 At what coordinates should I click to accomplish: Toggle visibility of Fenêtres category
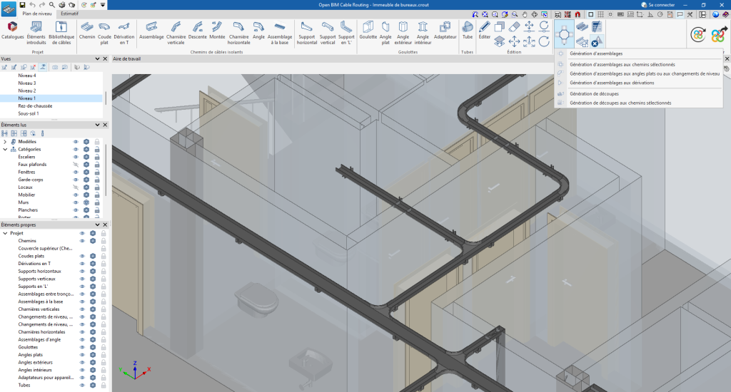point(76,172)
